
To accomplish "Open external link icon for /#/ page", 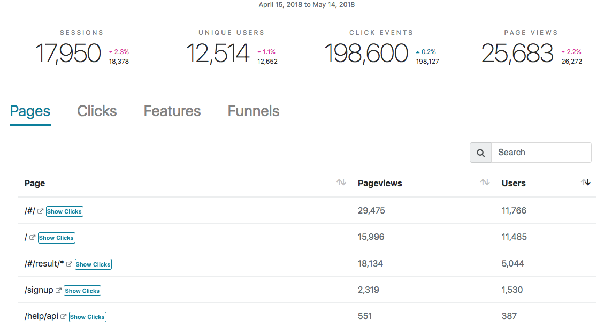I will [40, 211].
